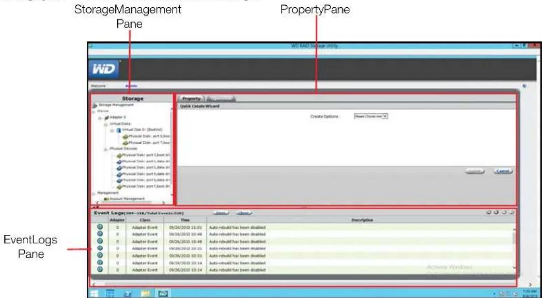Save the event logs
This screenshot has height=298, width=542.
pyautogui.click(x=221, y=213)
